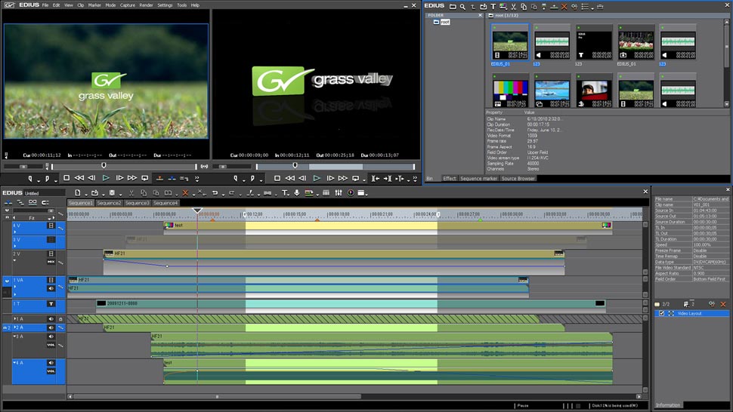Switch to the Sequence4 tab

click(x=165, y=203)
